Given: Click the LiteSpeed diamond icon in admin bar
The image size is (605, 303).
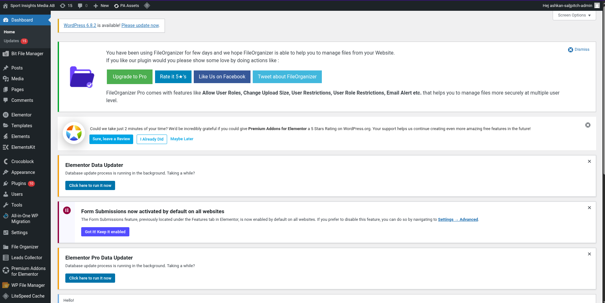Looking at the screenshot, I should coord(147,5).
